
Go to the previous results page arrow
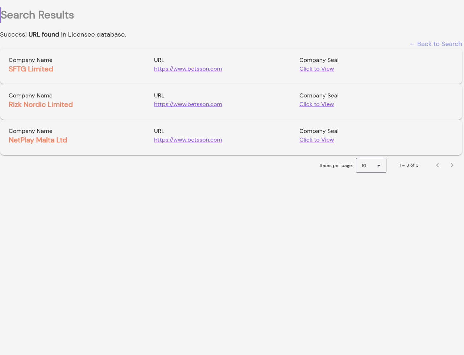click(438, 165)
